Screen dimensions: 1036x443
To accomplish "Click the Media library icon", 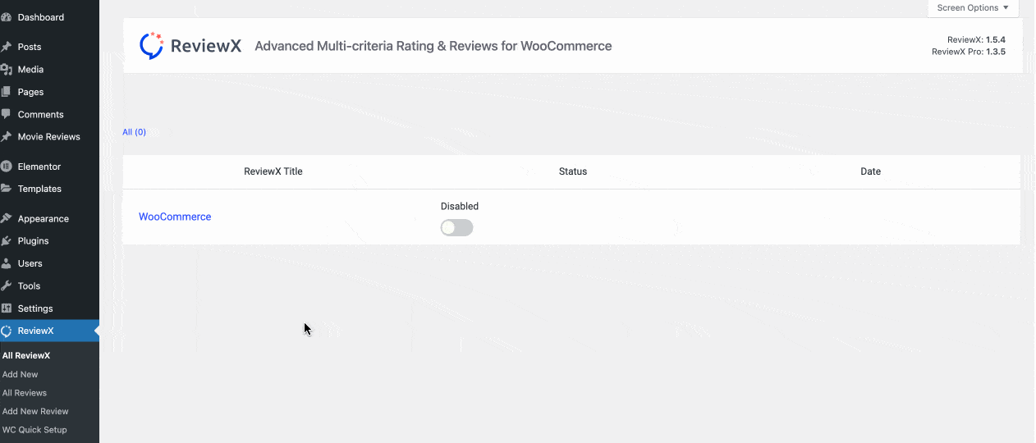I will [x=7, y=70].
